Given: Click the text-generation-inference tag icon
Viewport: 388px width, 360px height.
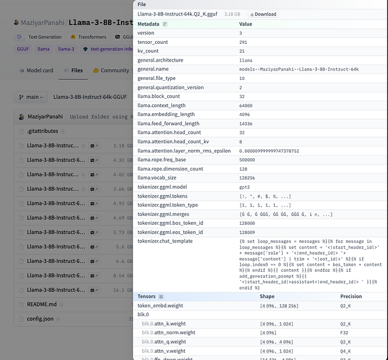Looking at the screenshot, I should (x=85, y=49).
